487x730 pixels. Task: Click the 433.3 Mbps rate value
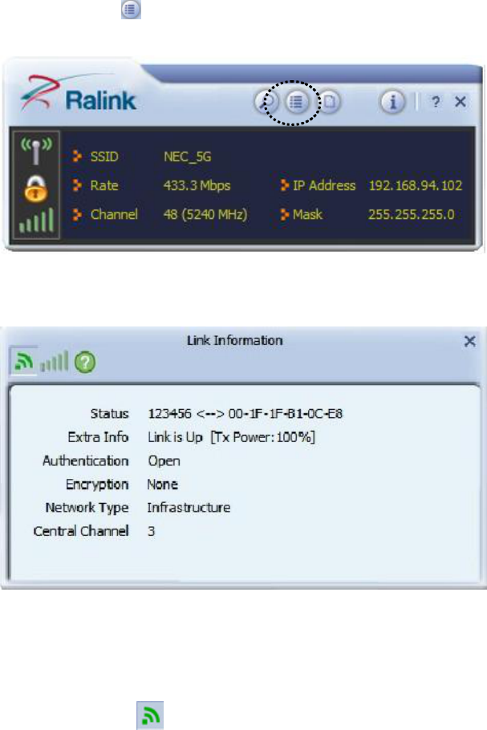[197, 186]
